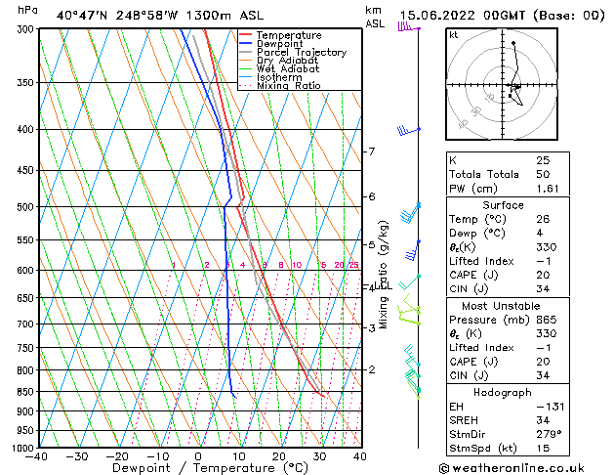Click the hodograph wind trace plot
This screenshot has width=614, height=475.
515,74
